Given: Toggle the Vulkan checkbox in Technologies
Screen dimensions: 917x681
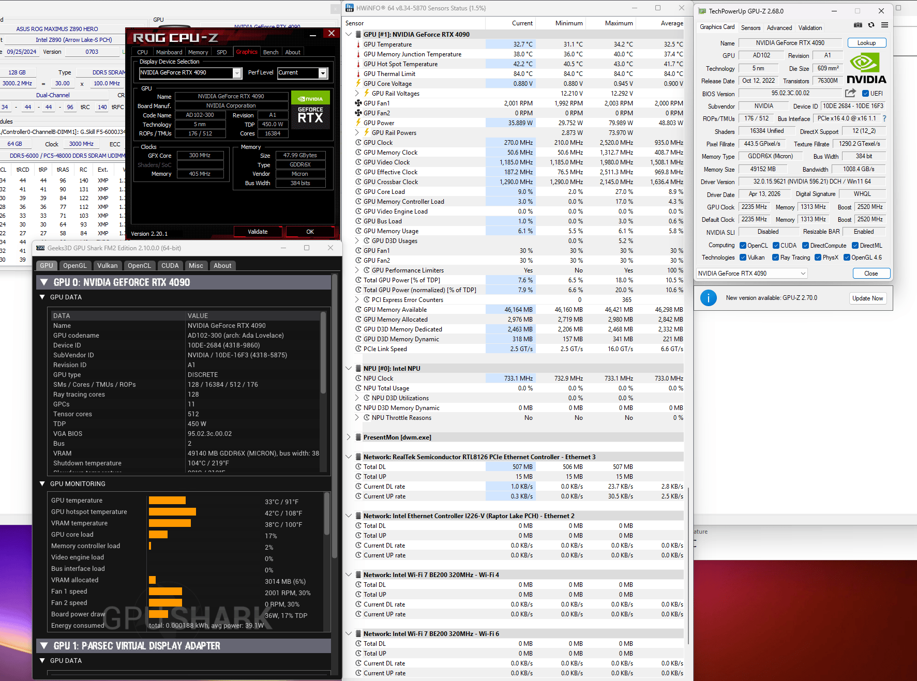Looking at the screenshot, I should [743, 258].
